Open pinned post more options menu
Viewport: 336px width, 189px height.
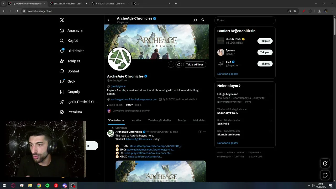(x=204, y=132)
